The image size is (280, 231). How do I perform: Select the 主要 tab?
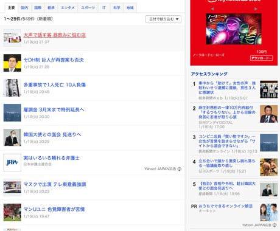tap(11, 8)
